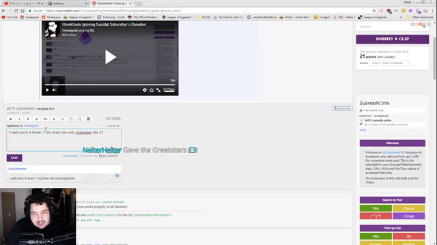Click the (edit) flair link
437x245 pixels.
click(x=363, y=130)
